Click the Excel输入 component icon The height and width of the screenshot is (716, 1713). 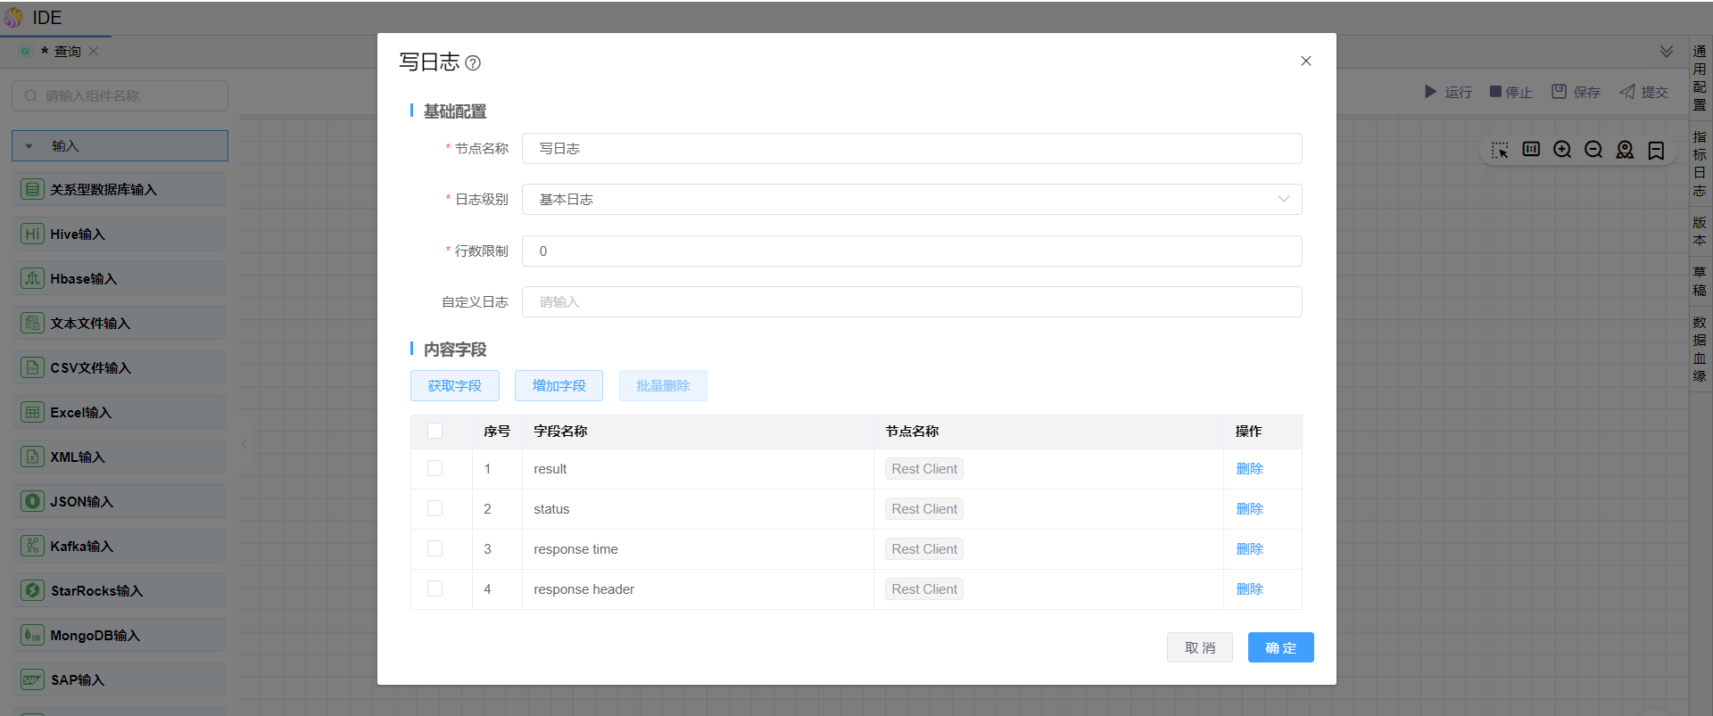32,413
